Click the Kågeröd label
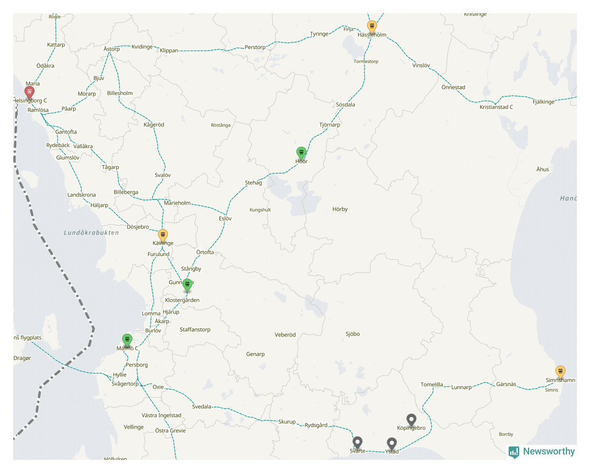Screen dimensions: 590x473 (154, 125)
